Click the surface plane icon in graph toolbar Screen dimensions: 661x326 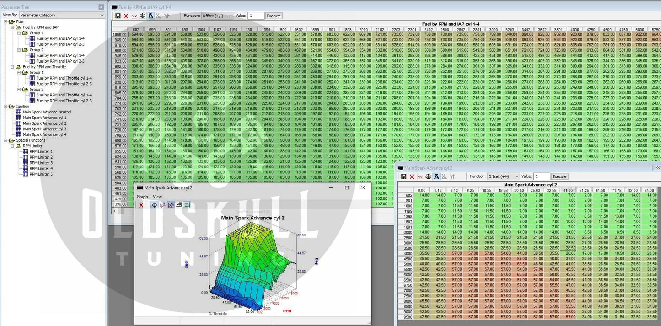click(179, 205)
